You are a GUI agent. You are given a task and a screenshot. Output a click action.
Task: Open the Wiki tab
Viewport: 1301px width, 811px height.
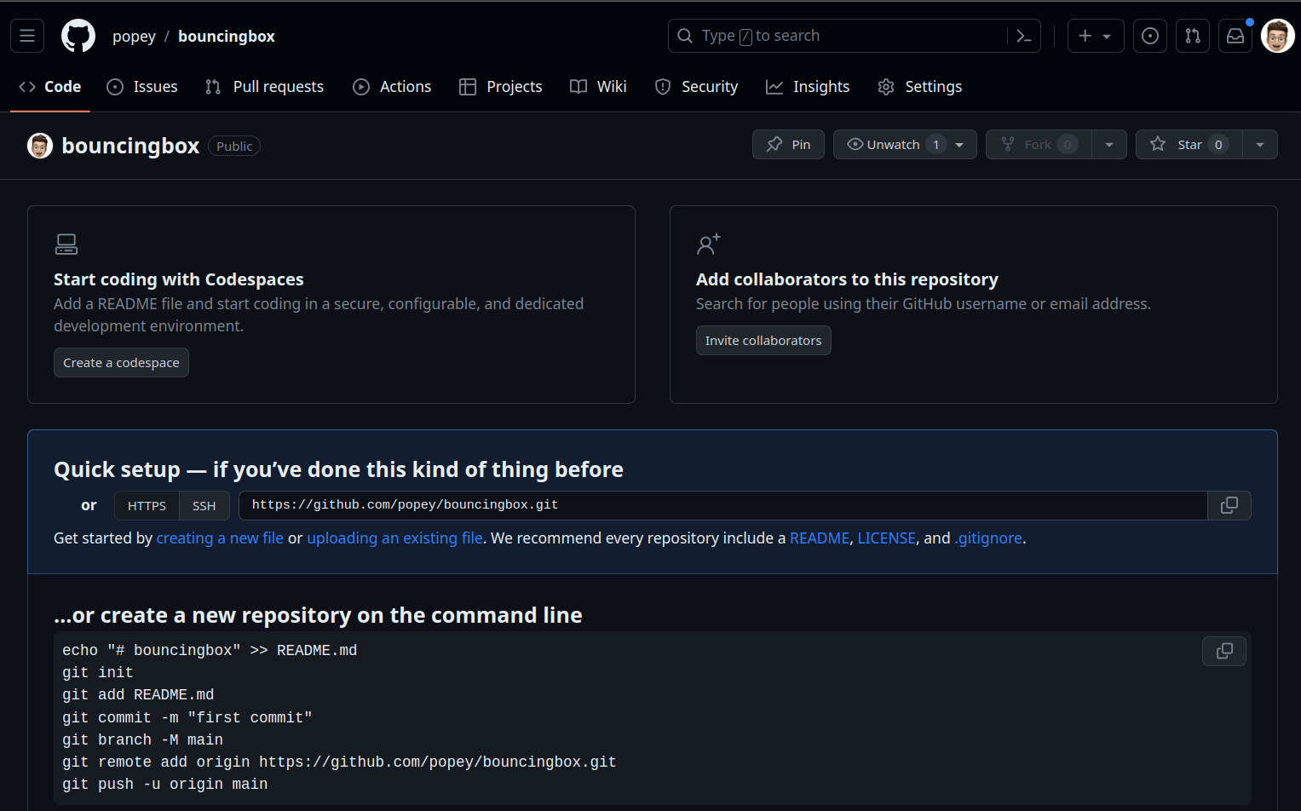pyautogui.click(x=599, y=87)
